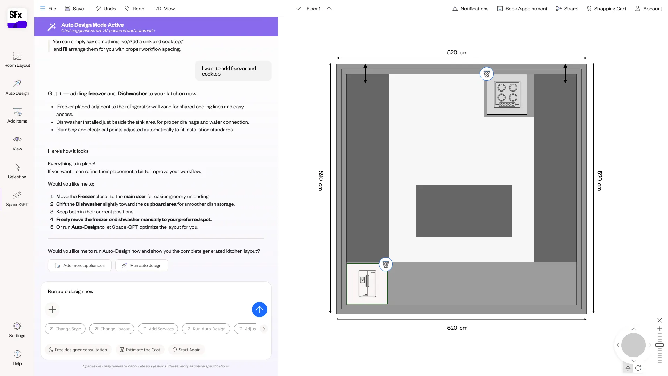Request a Free designer consultation

pos(78,350)
